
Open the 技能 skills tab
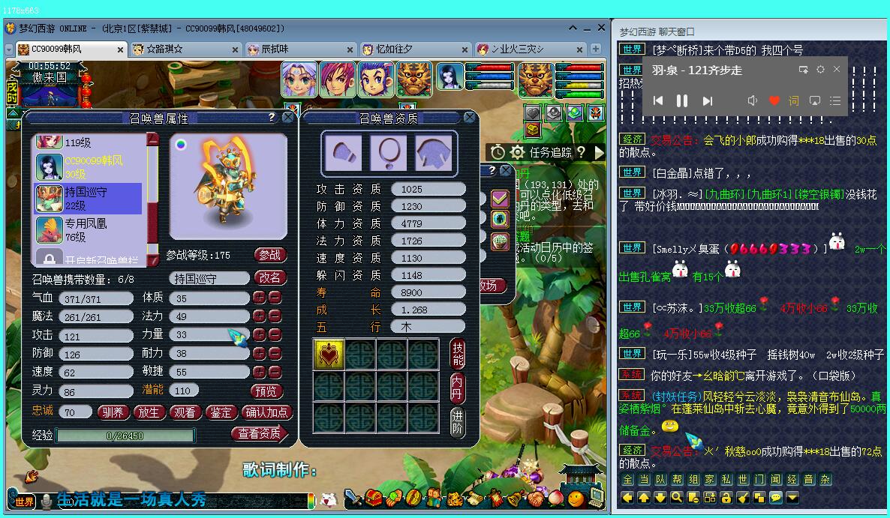point(458,355)
